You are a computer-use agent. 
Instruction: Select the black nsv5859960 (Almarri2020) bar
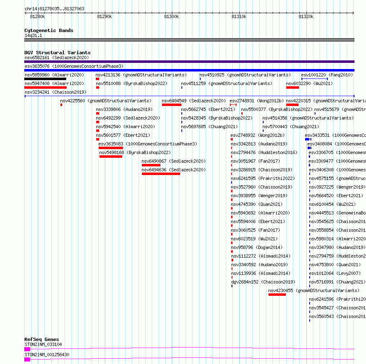click(x=45, y=79)
